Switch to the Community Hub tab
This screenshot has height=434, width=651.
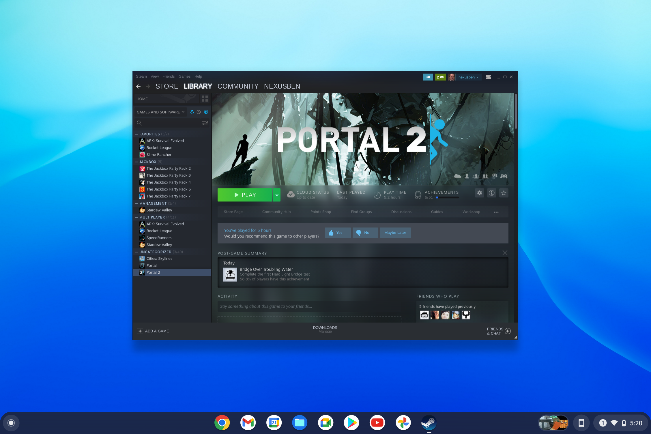pos(276,212)
